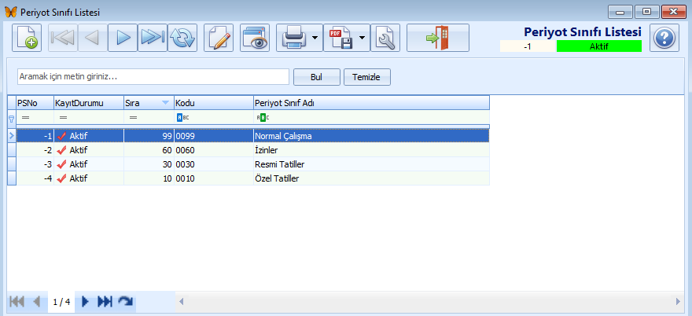Viewport: 692px width, 316px height.
Task: Click the Temizle clear button
Action: 366,77
